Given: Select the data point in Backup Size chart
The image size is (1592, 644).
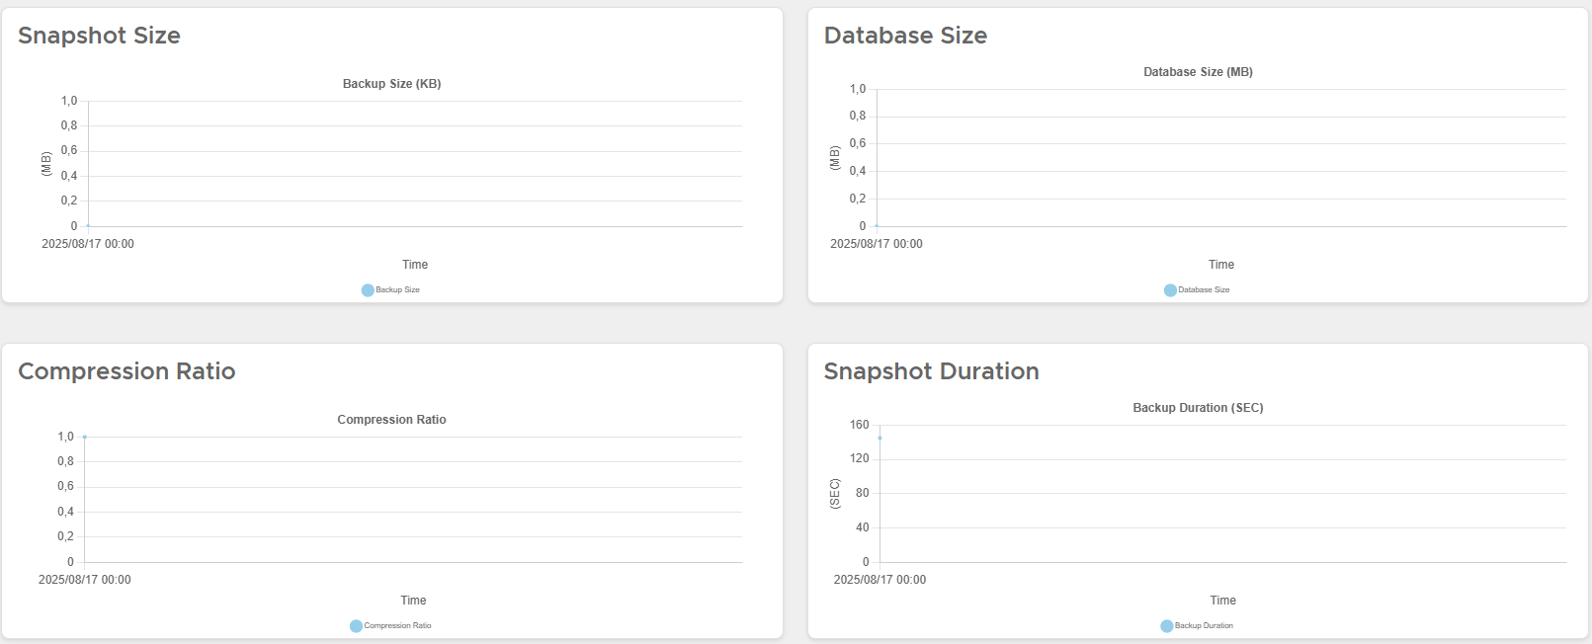Looking at the screenshot, I should click(88, 226).
